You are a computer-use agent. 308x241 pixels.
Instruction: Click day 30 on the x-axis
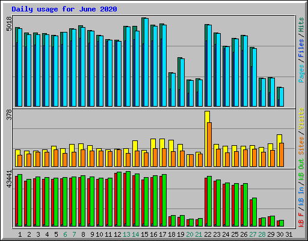pyautogui.click(x=280, y=234)
